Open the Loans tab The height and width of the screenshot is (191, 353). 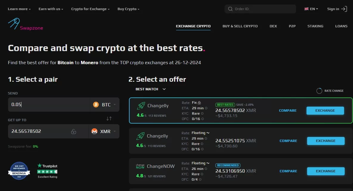pyautogui.click(x=341, y=26)
